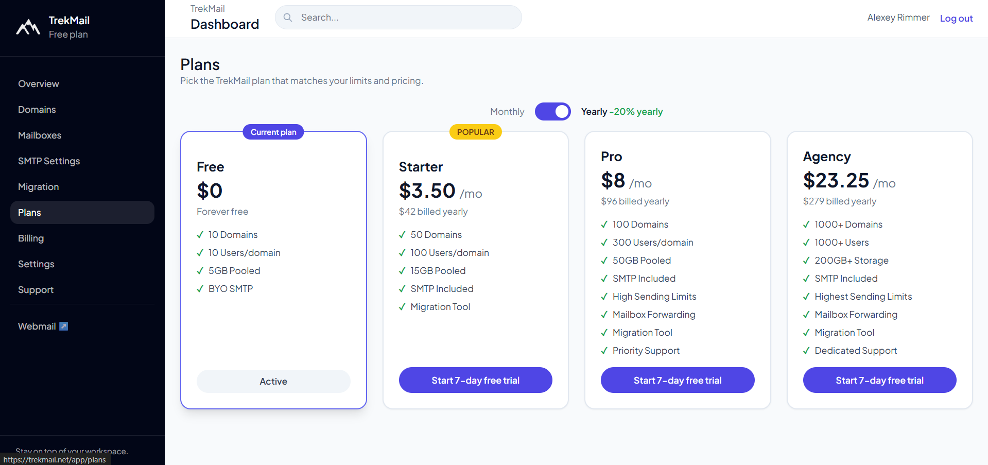Open the Billing page
Screen dimensions: 988x465
pyautogui.click(x=31, y=238)
